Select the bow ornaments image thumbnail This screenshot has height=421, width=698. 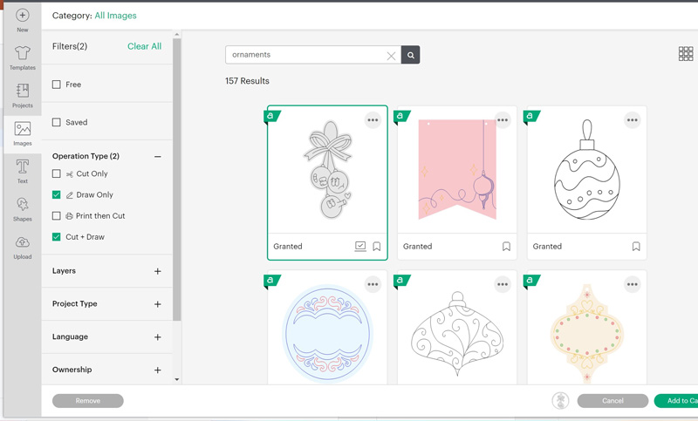328,169
